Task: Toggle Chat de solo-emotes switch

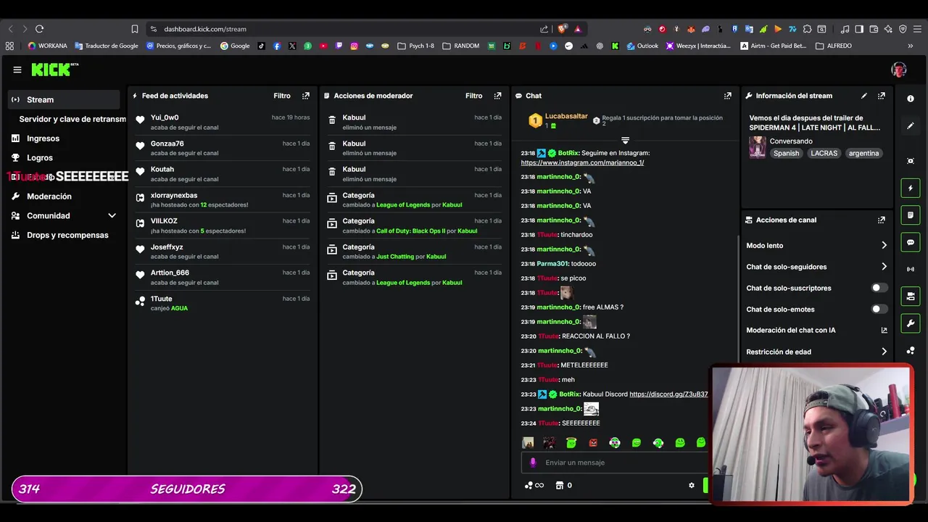Action: (879, 309)
